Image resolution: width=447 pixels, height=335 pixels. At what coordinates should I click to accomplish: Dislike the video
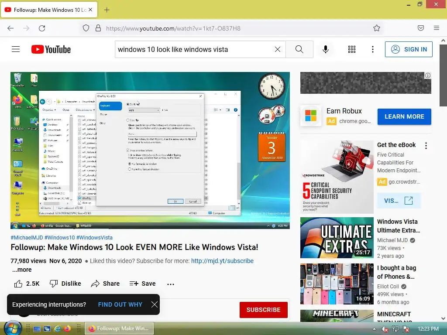point(65,284)
